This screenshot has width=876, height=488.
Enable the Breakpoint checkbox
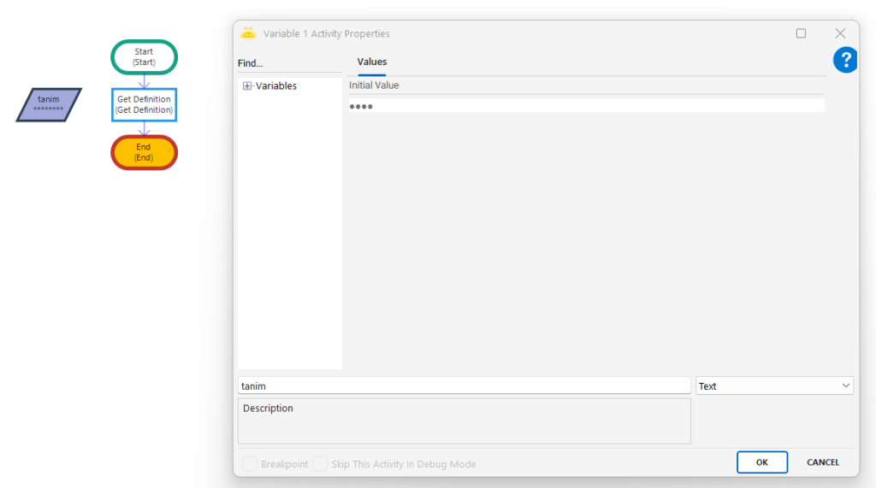pos(250,463)
